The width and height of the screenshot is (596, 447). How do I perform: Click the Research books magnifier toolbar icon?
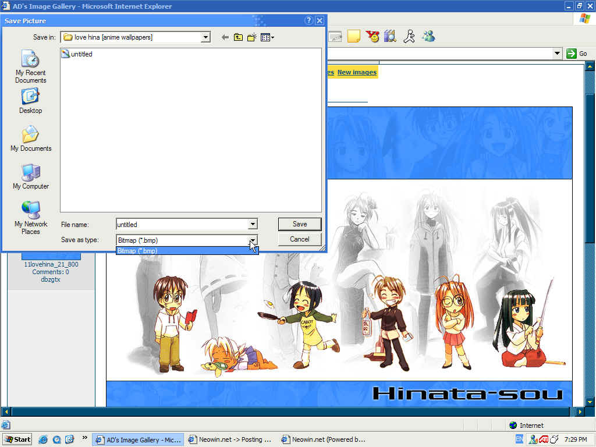click(x=391, y=37)
